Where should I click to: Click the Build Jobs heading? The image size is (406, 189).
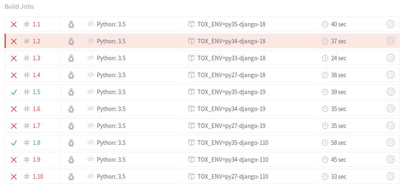[x=19, y=7]
